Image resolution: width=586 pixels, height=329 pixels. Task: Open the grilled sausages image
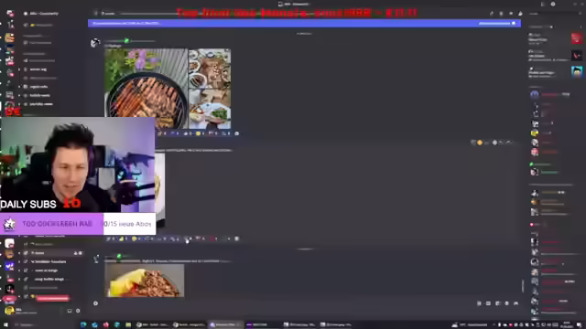tap(146, 89)
